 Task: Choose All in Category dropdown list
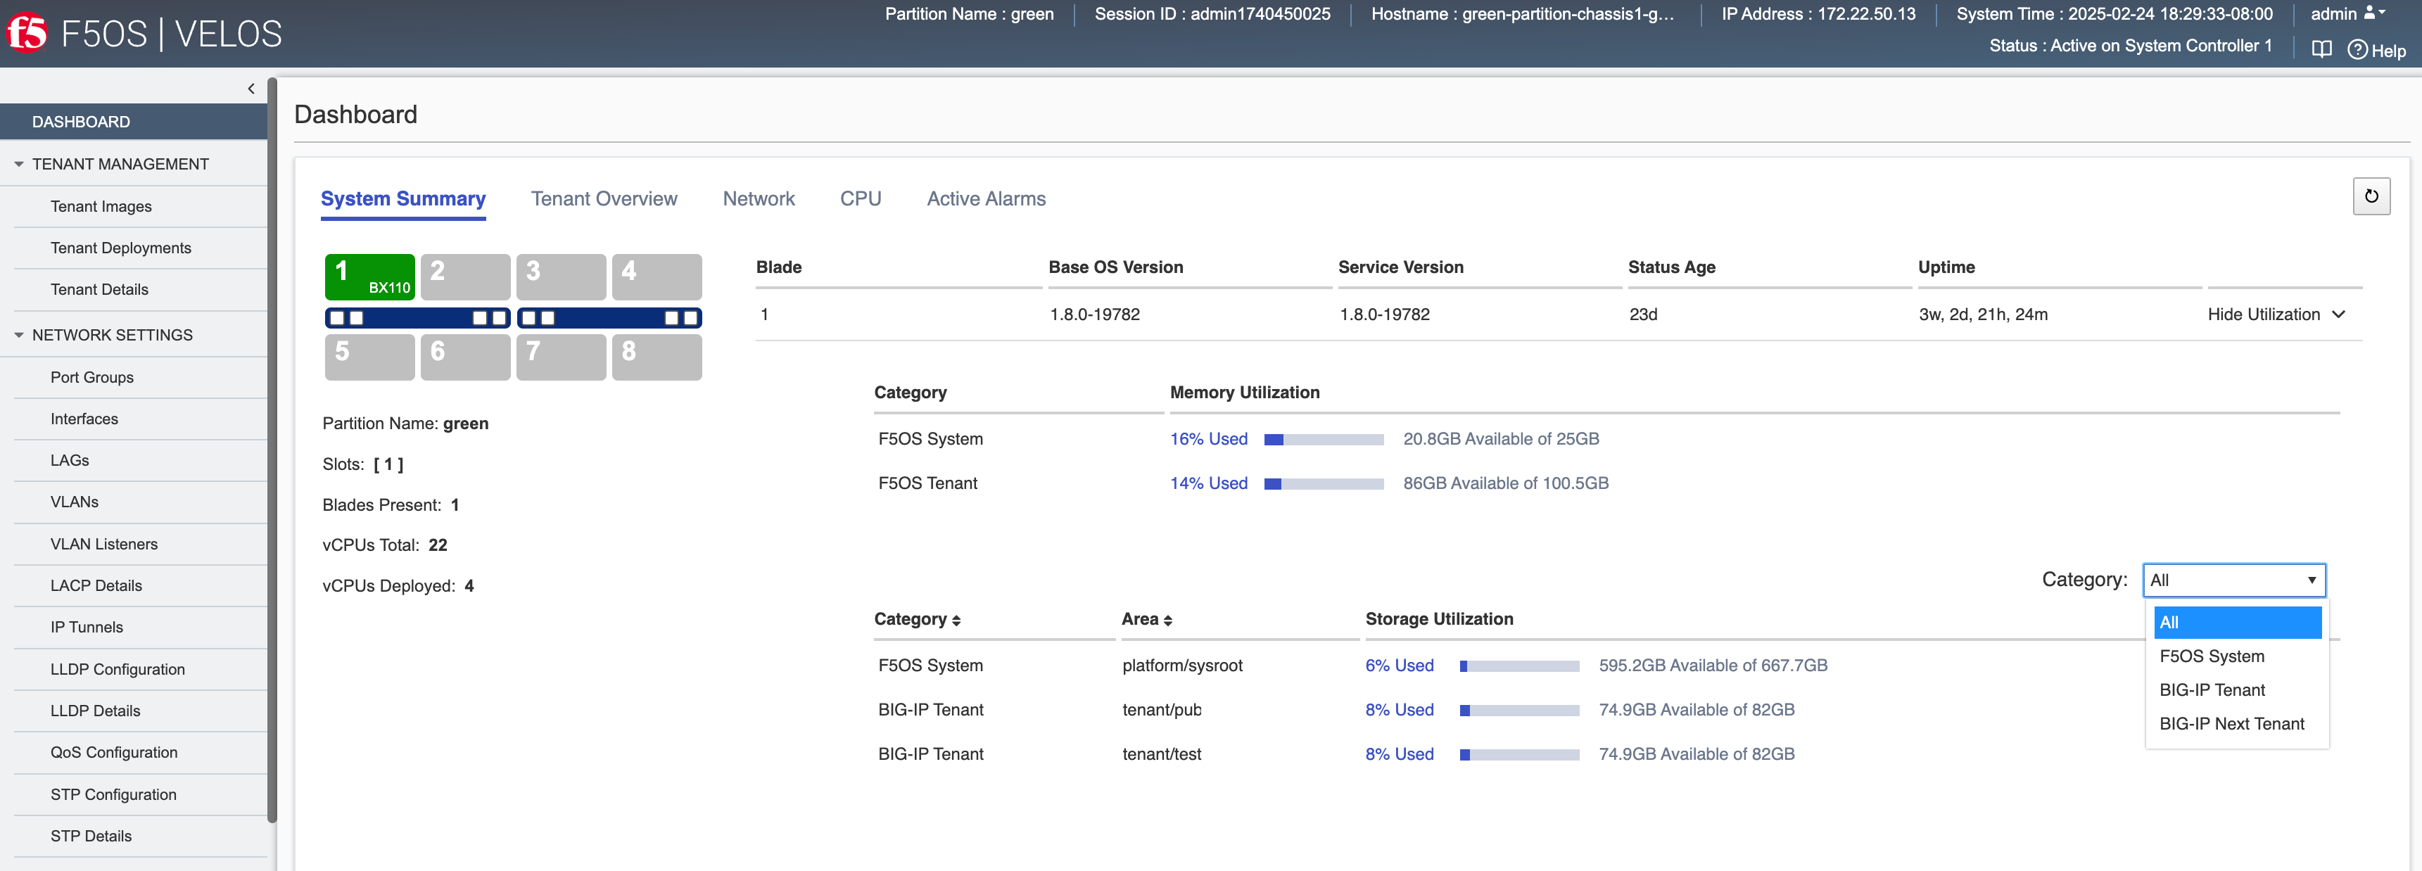(x=2237, y=622)
